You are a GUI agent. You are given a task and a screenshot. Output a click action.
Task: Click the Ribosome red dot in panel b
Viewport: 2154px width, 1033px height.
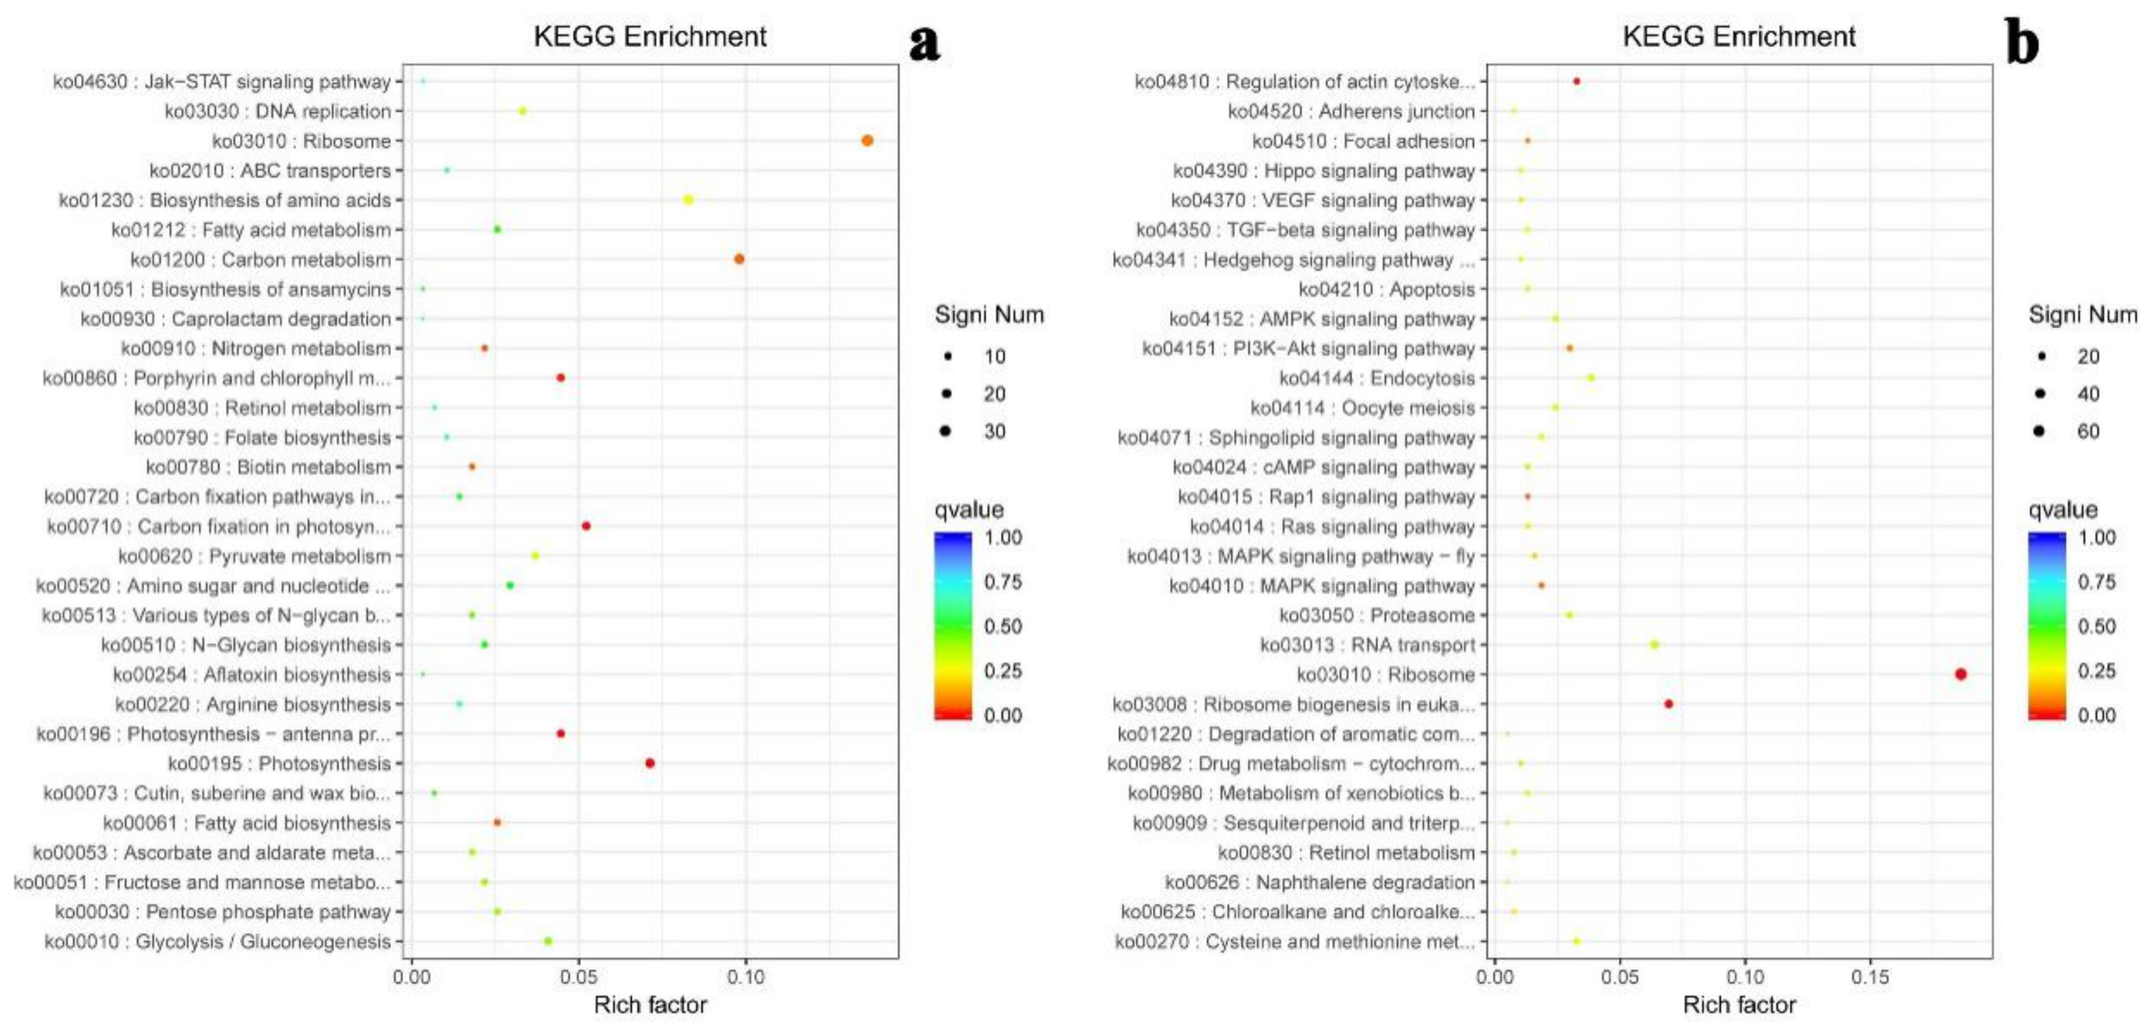1960,674
